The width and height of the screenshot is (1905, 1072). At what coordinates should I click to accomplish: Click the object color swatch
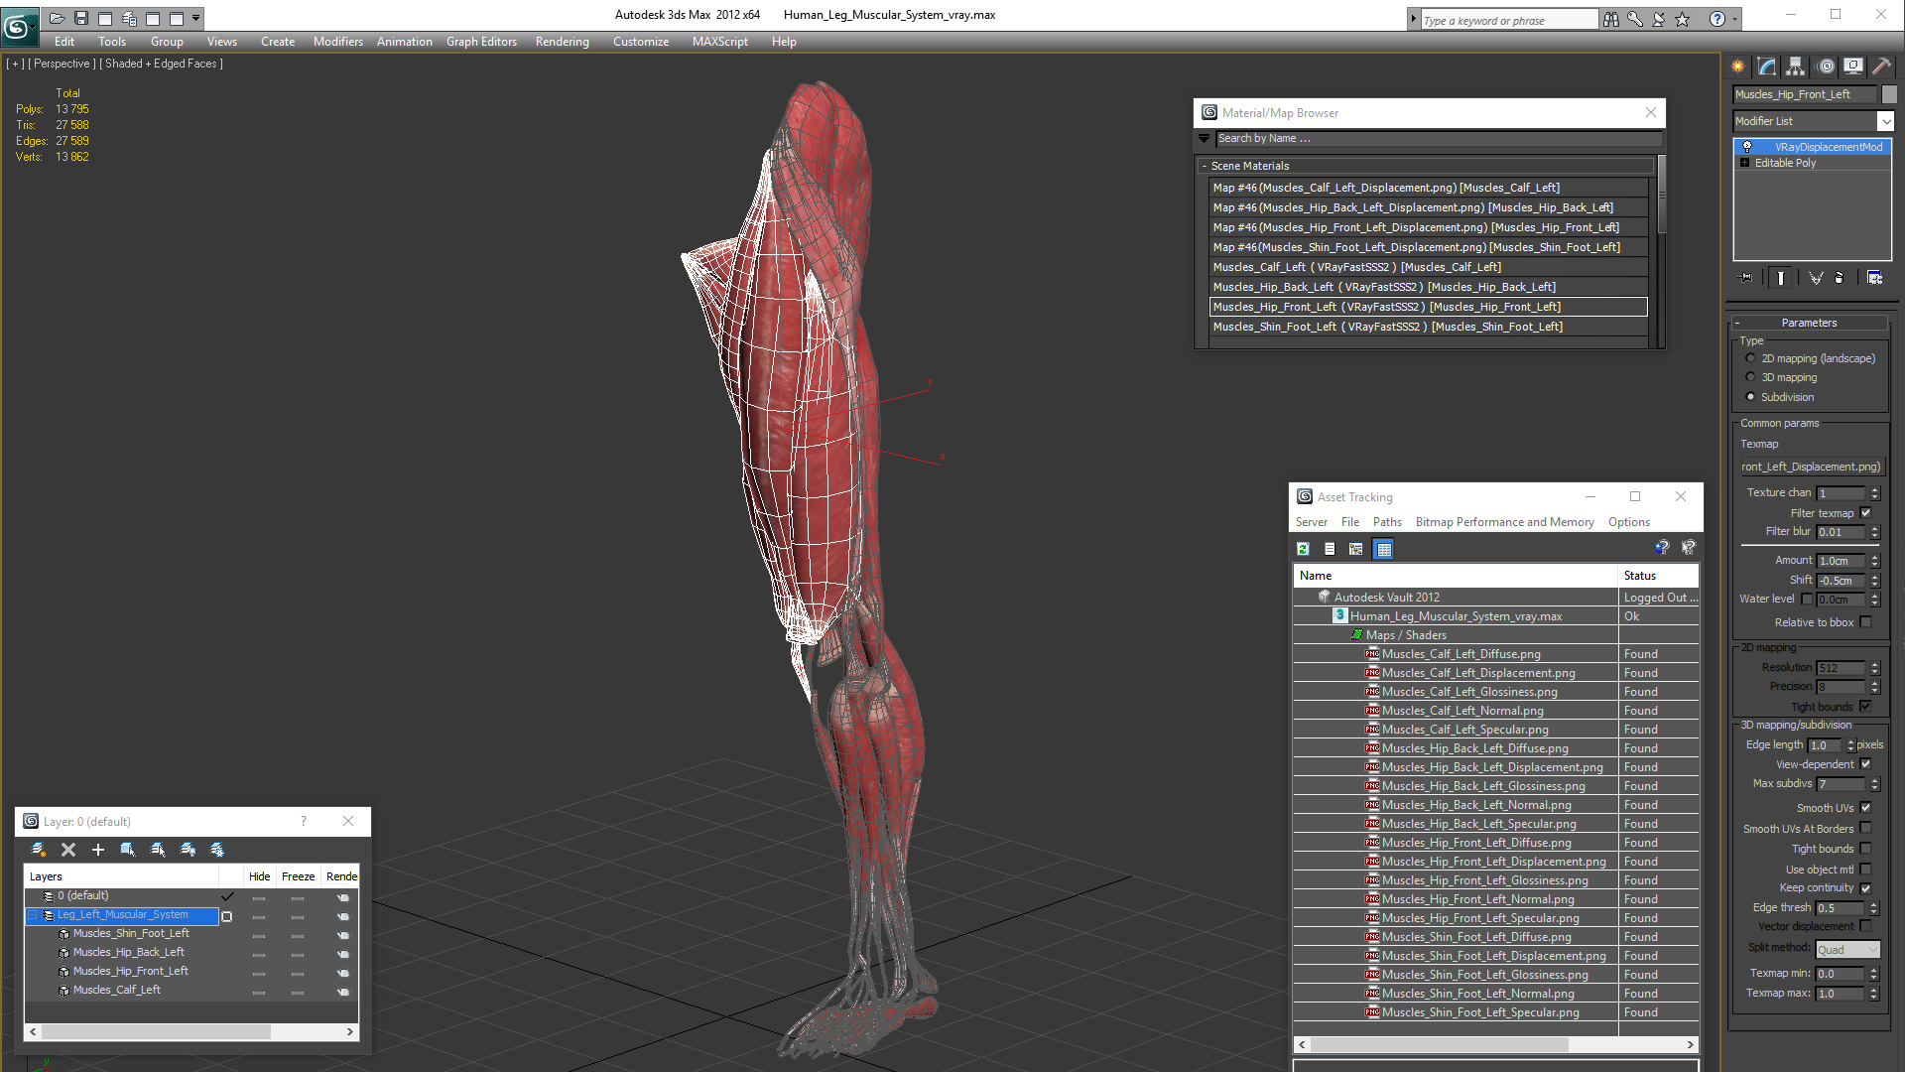coord(1889,94)
